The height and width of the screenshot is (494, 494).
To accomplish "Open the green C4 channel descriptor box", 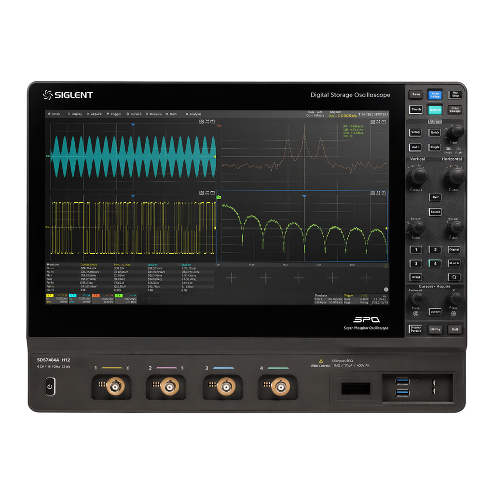I will pyautogui.click(x=126, y=299).
